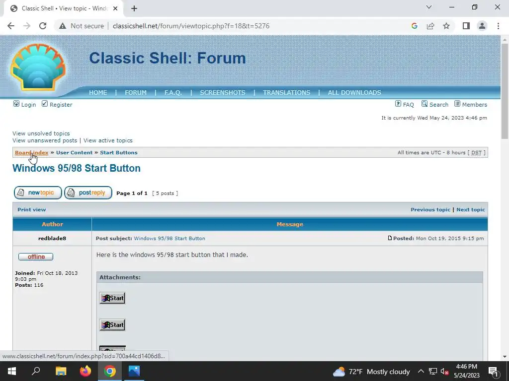
Task: Click the Not secure warning icon
Action: (63, 26)
